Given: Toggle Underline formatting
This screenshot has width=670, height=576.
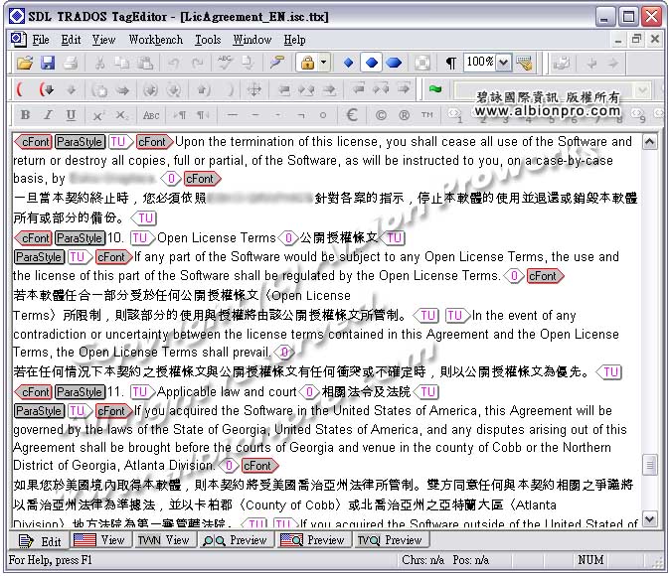Looking at the screenshot, I should coord(71,115).
